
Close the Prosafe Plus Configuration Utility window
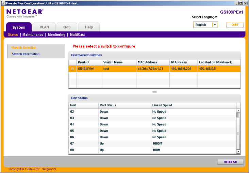coord(245,3)
